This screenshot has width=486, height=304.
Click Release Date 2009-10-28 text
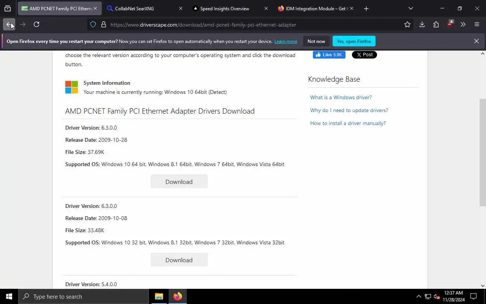[96, 140]
